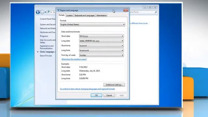
Task: Click the Short date example 7/24/2013
Action: tap(83, 67)
